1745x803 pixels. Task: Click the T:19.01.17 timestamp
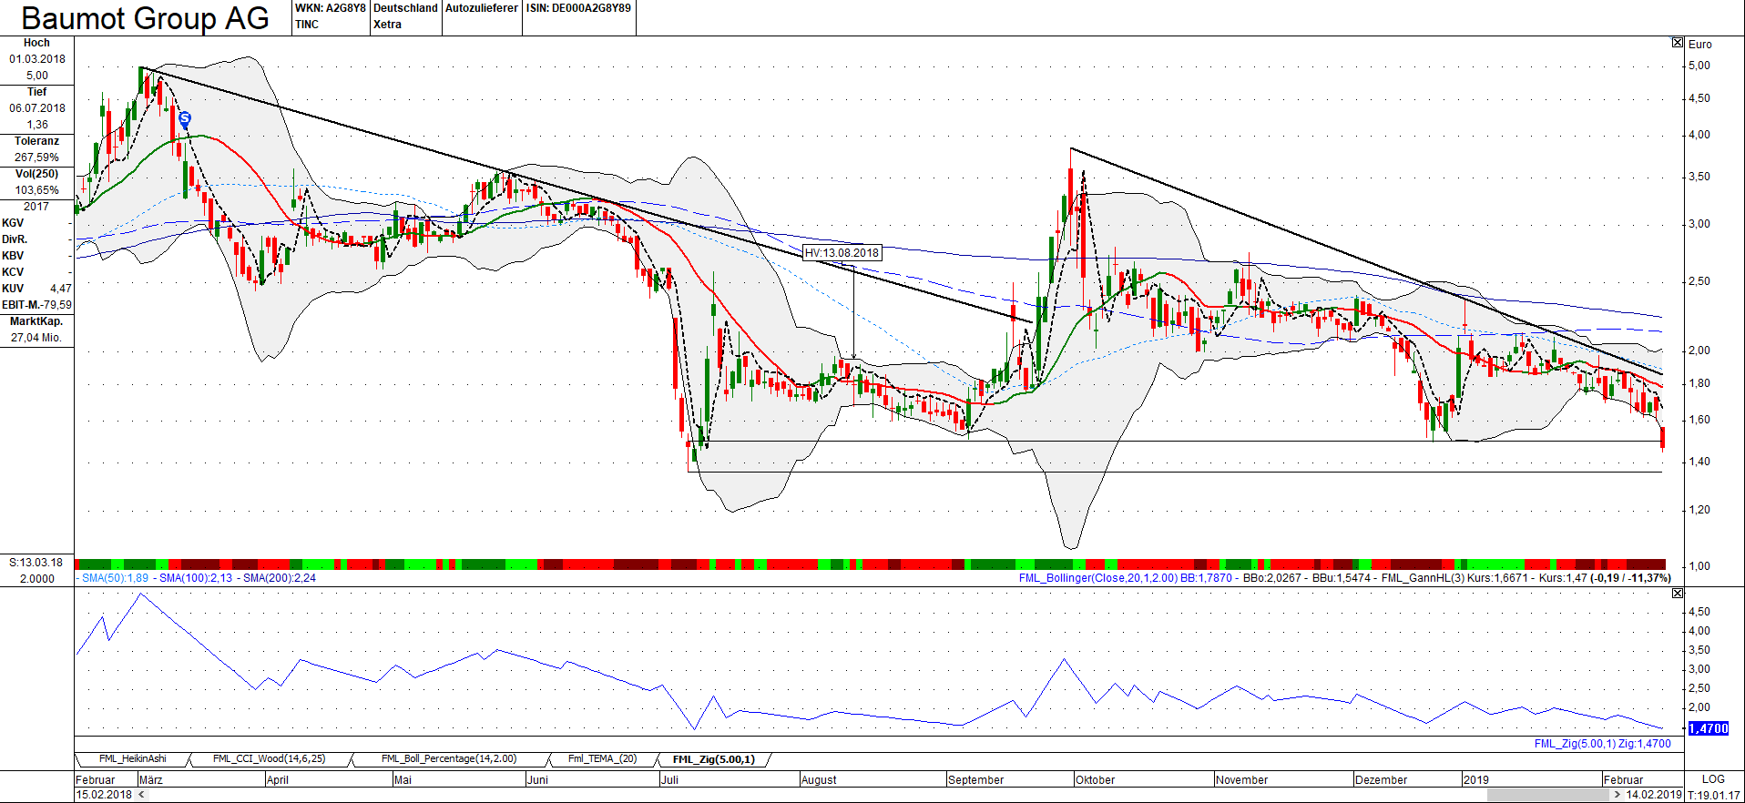point(1714,795)
